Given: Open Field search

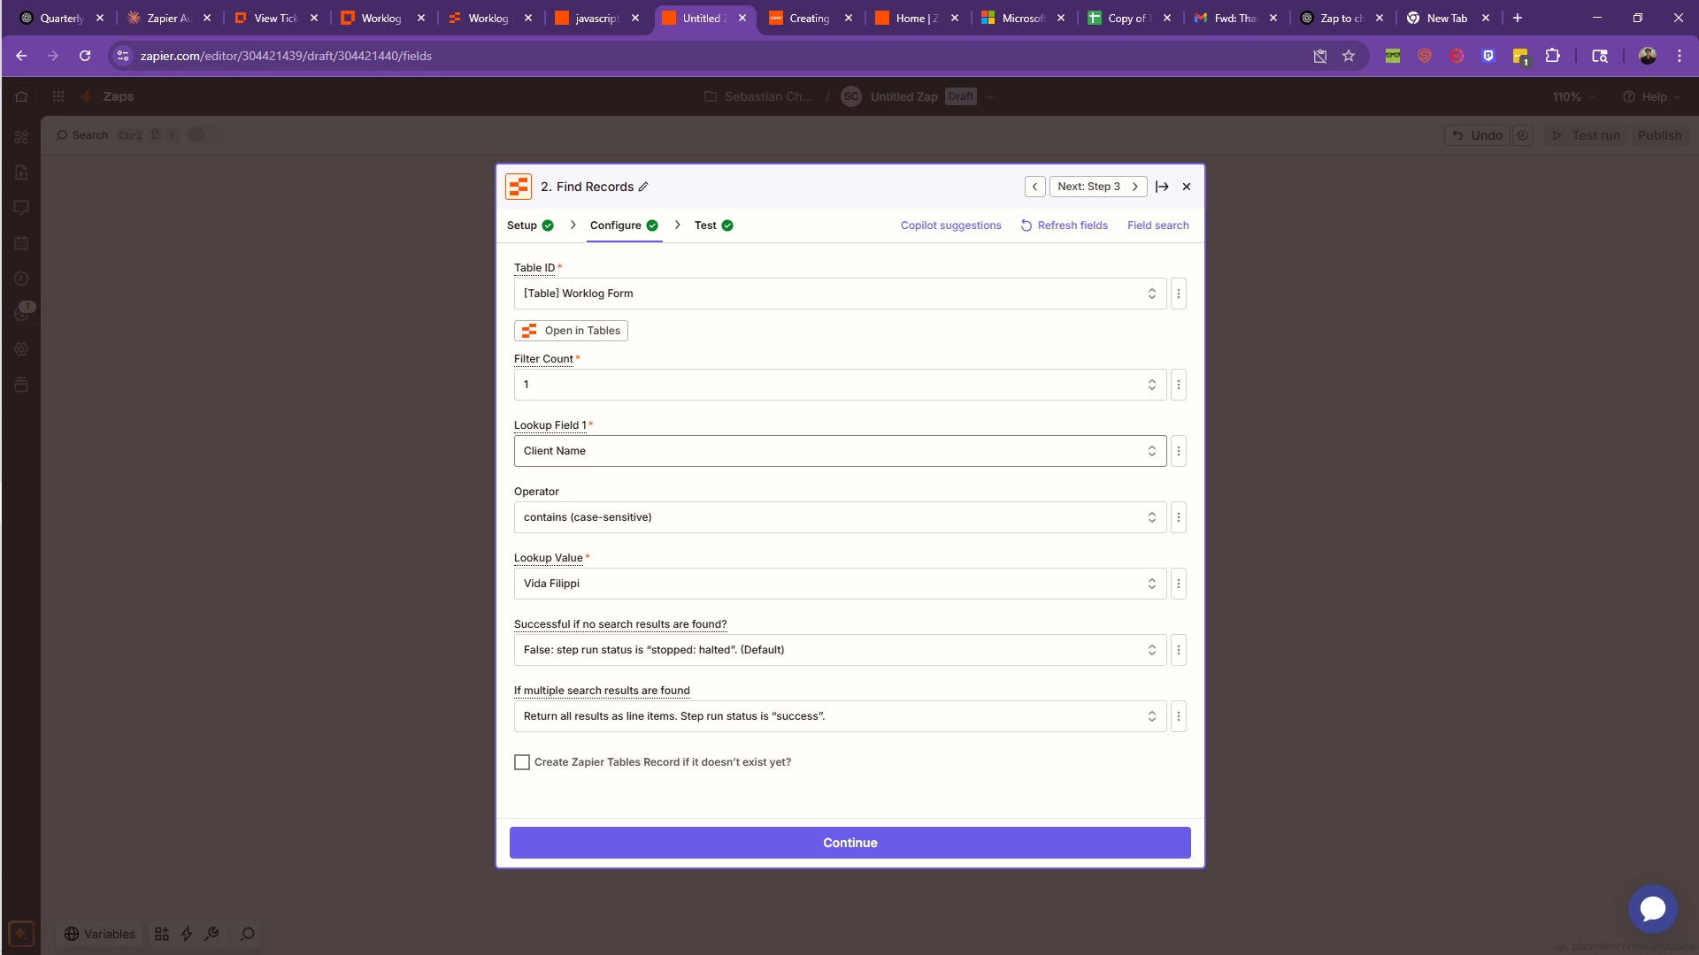Looking at the screenshot, I should pos(1157,225).
